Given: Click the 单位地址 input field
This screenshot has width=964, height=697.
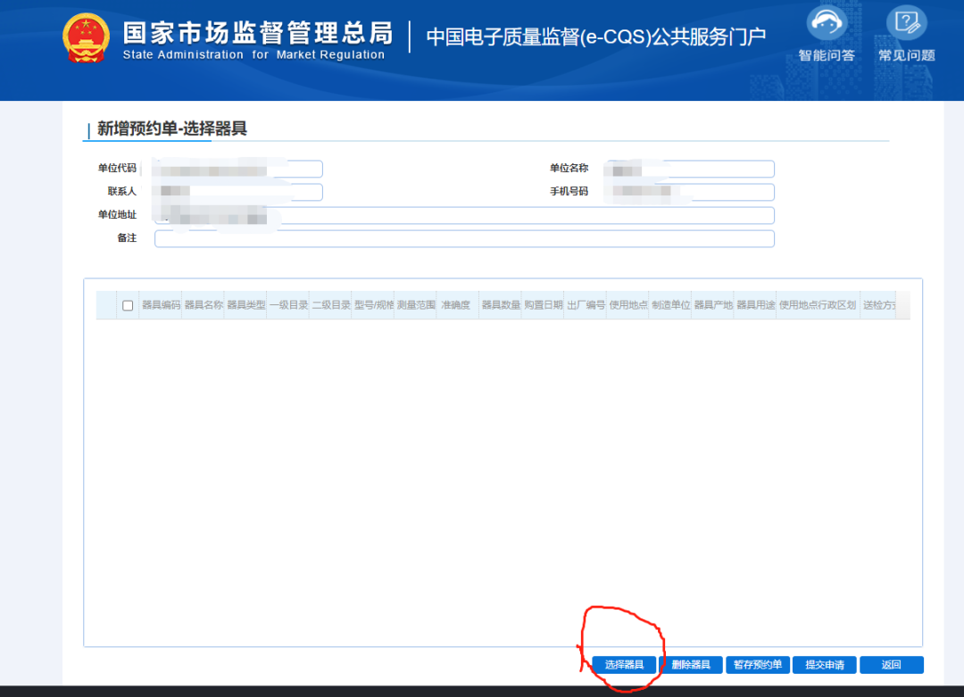Looking at the screenshot, I should (x=464, y=215).
